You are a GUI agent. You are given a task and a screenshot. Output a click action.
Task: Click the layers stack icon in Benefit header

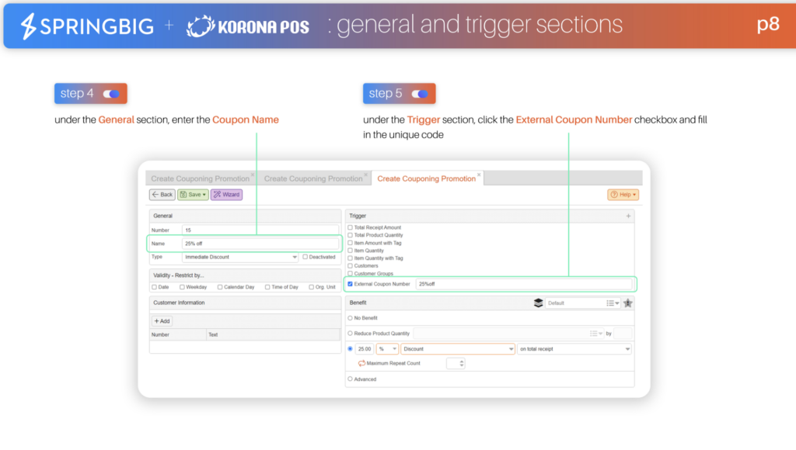pos(538,303)
